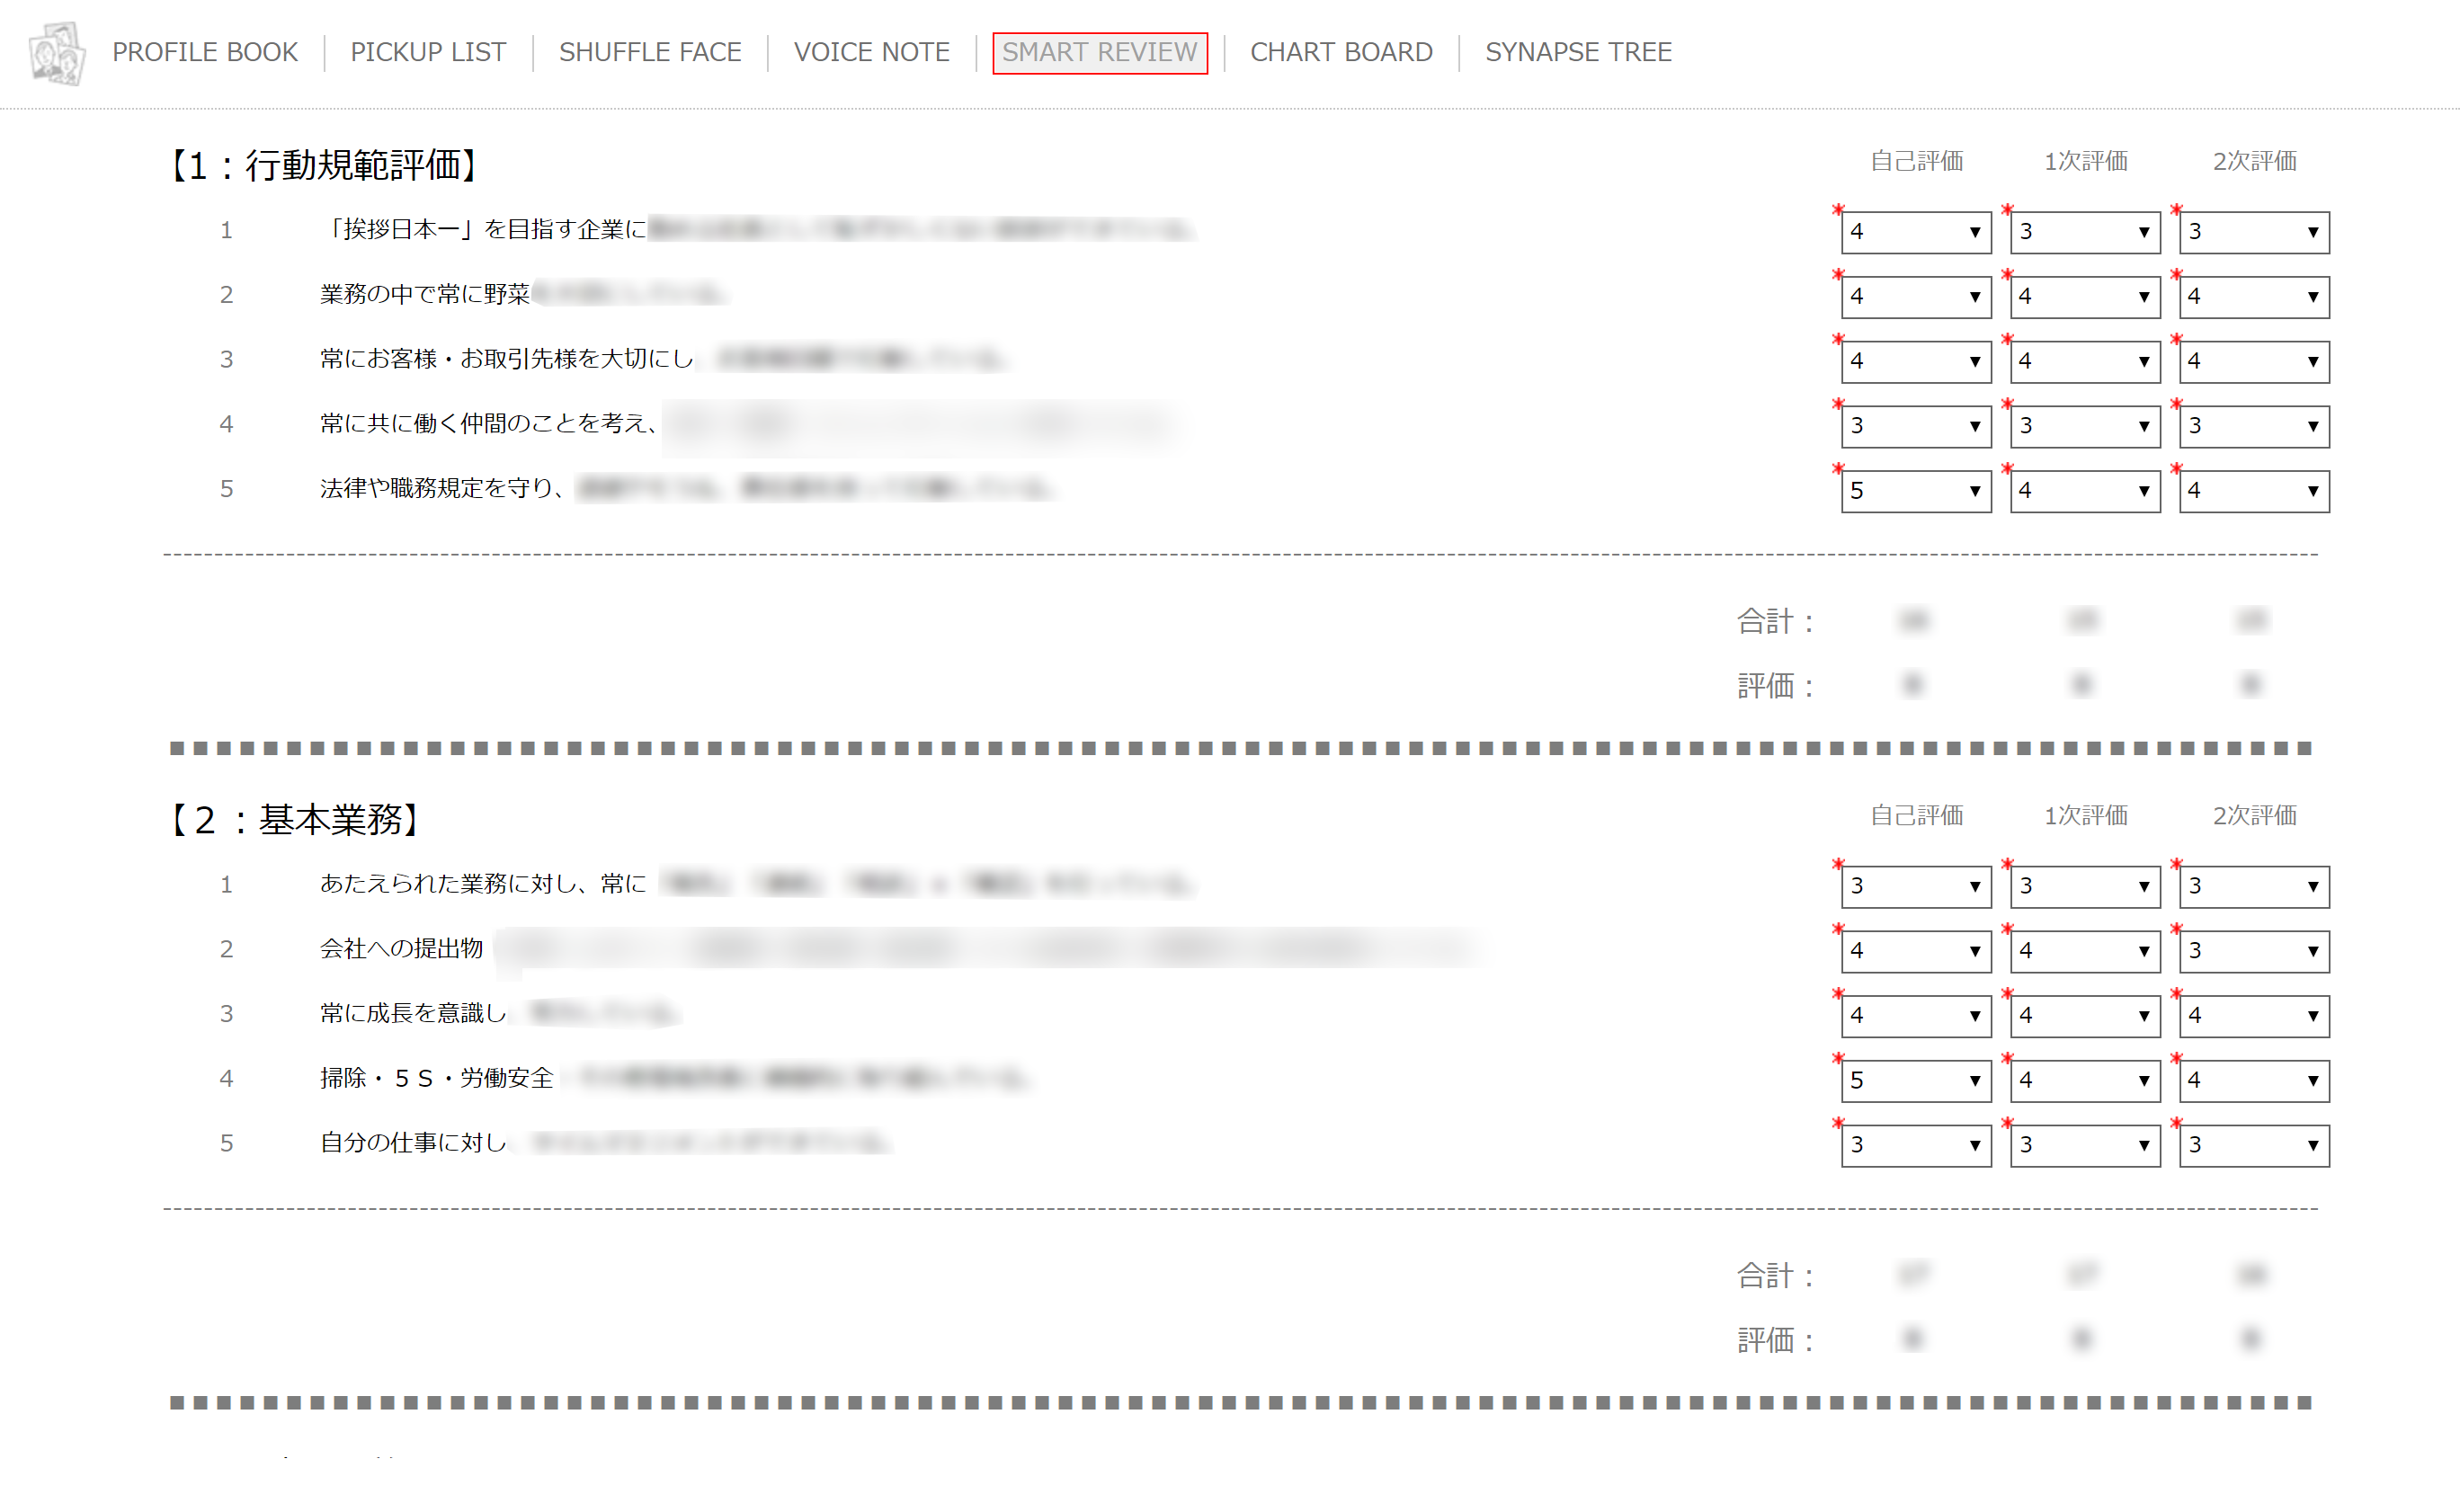The image size is (2460, 1512).
Task: Click the application logo icon
Action: (51, 51)
